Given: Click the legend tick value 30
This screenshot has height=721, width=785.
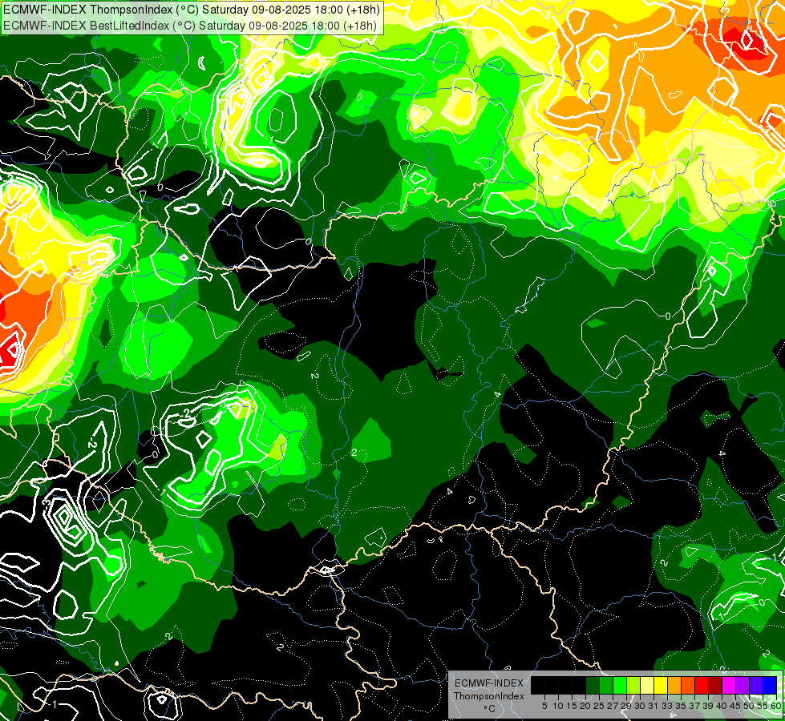Looking at the screenshot, I should coord(641,706).
